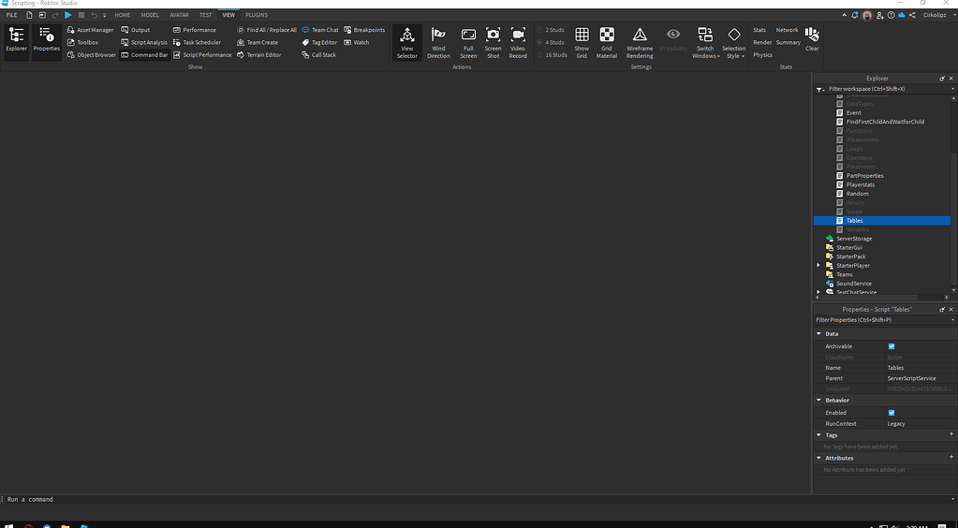Expand the StarterPlayer tree item
The image size is (958, 528).
pyautogui.click(x=818, y=265)
